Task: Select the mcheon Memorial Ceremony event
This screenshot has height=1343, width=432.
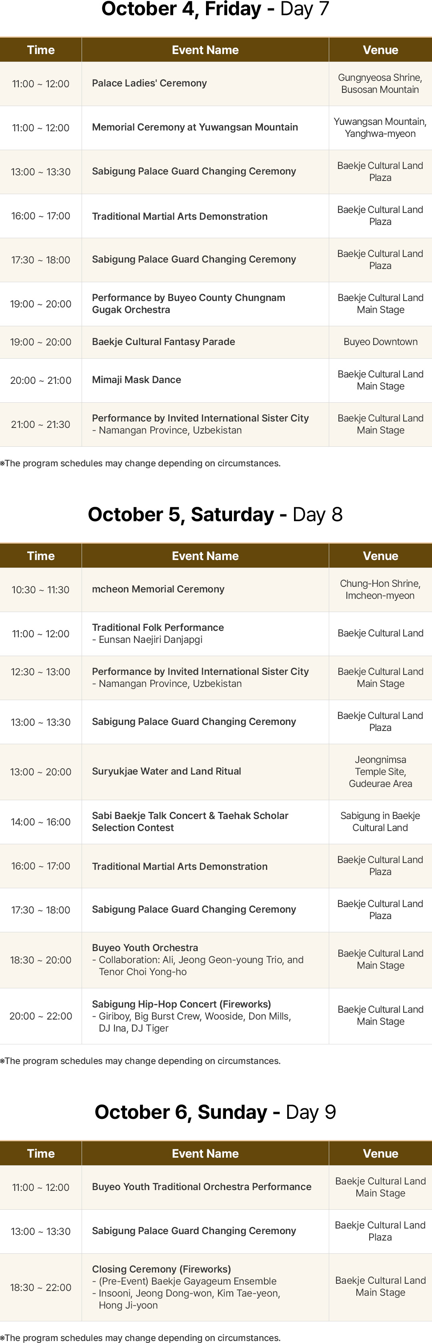Action: click(x=158, y=589)
